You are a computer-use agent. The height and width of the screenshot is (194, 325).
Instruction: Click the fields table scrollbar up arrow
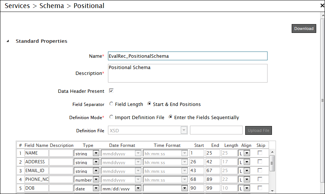coord(272,152)
